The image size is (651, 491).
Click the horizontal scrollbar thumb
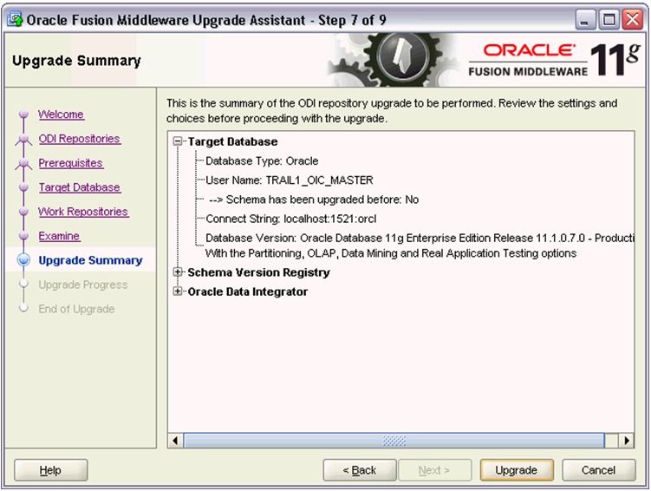[394, 441]
